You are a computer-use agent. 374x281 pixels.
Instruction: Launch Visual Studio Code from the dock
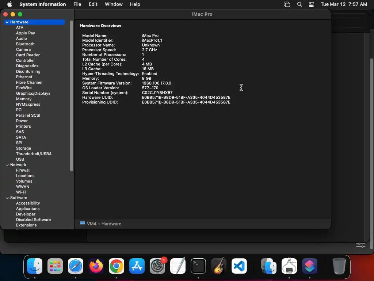pos(239,266)
